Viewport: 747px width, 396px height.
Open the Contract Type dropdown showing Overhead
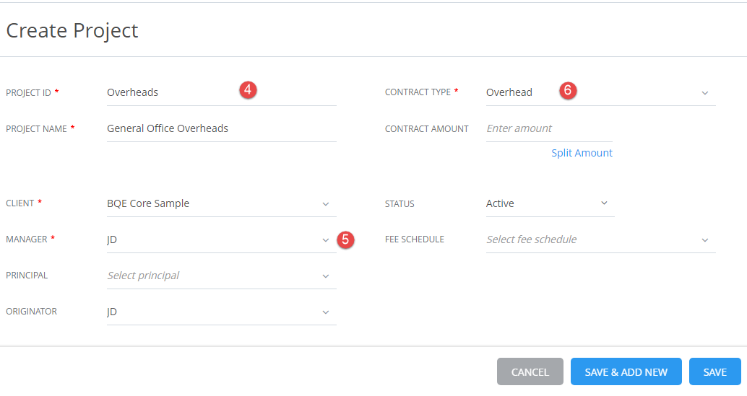click(601, 92)
